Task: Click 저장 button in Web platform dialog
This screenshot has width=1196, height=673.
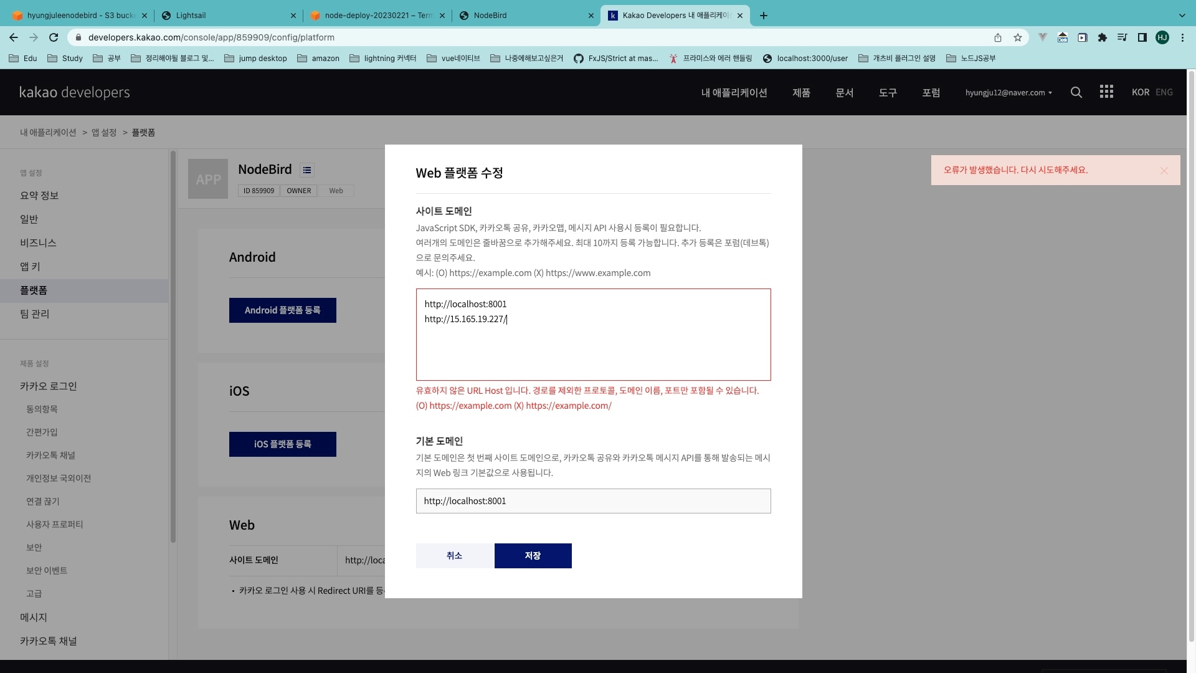Action: coord(533,556)
